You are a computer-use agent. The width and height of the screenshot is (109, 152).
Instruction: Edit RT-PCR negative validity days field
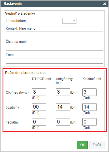(x=39, y=92)
